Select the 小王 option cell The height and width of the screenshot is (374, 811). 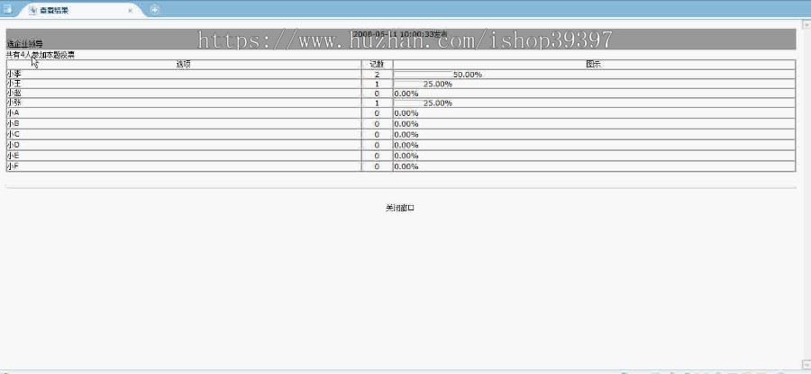coord(184,84)
